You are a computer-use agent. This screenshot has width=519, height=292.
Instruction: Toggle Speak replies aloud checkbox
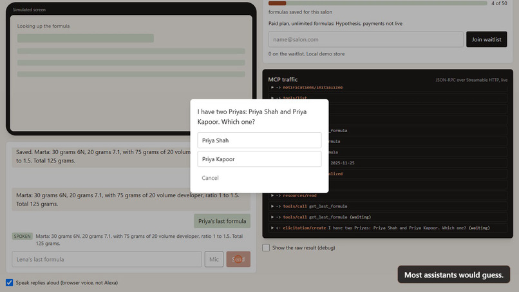[x=9, y=283]
